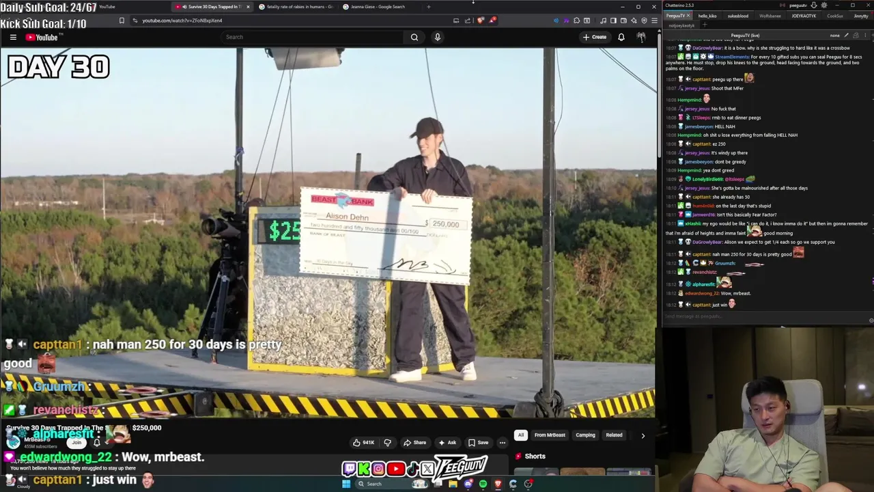This screenshot has height=492, width=874.
Task: Open Spotify from the taskbar
Action: tap(483, 484)
